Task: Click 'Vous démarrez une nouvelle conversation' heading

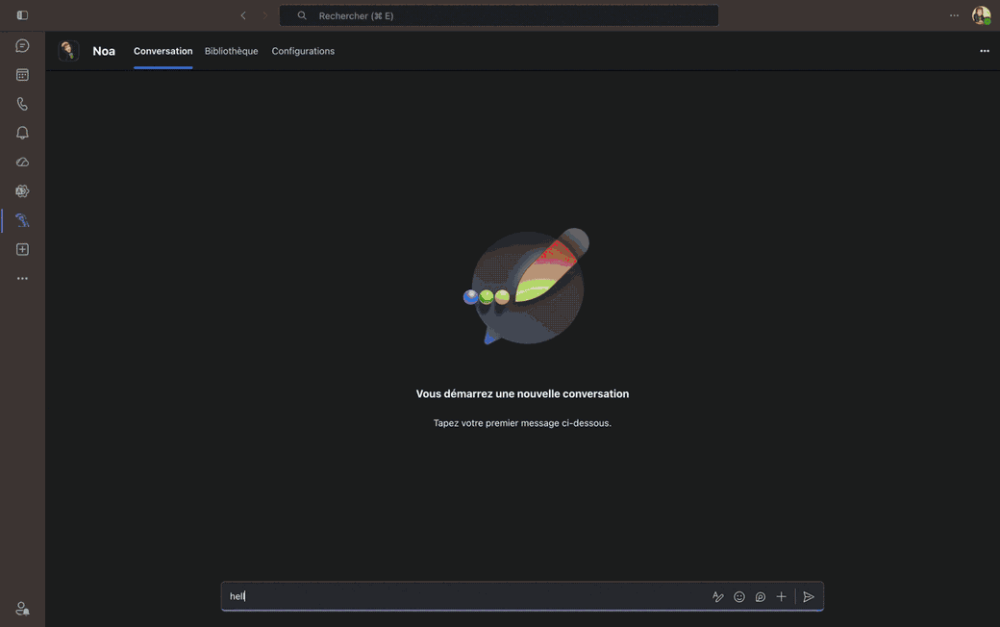Action: click(x=522, y=394)
